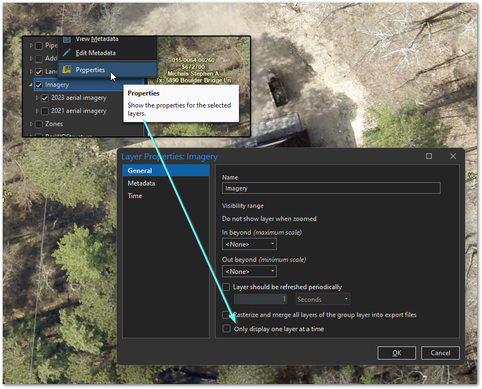Confirm changes with the OK button
The width and height of the screenshot is (482, 389).
396,353
